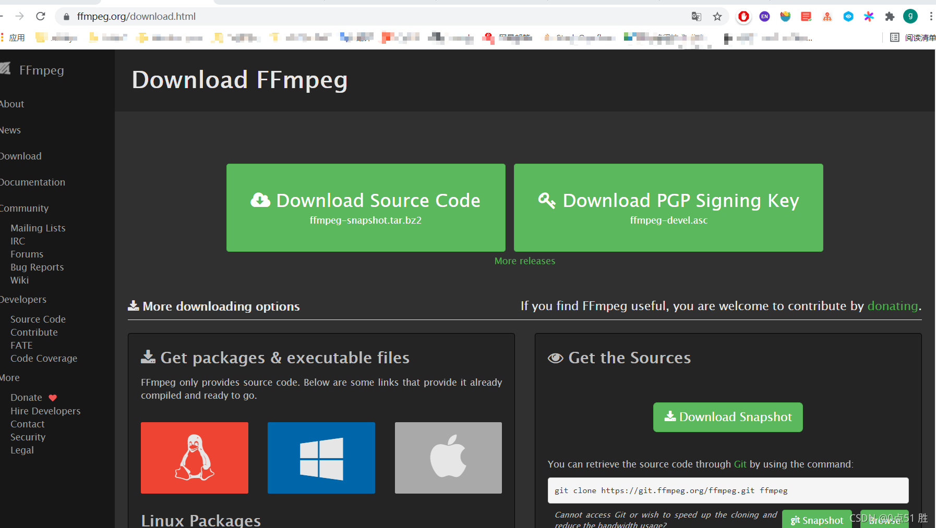
Task: Open the purple EN extension icon
Action: 764,17
